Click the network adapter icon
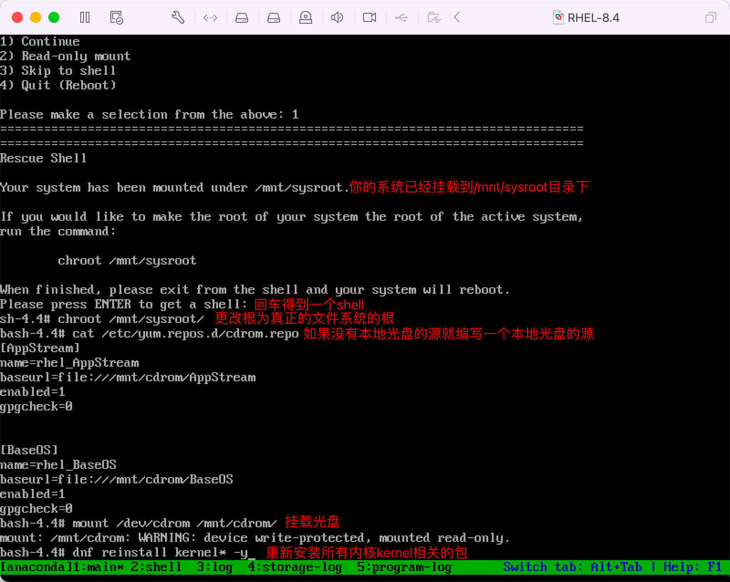 pyautogui.click(x=210, y=18)
